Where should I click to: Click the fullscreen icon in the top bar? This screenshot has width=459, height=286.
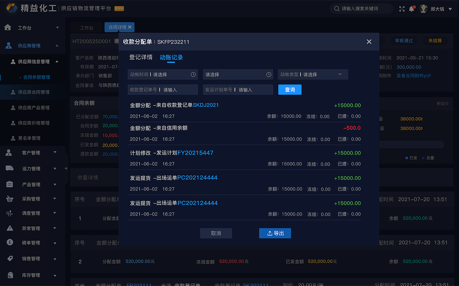[402, 9]
